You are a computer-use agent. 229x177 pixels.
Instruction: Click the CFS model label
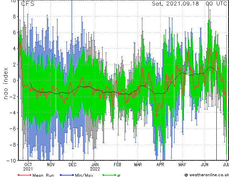pos(28,4)
